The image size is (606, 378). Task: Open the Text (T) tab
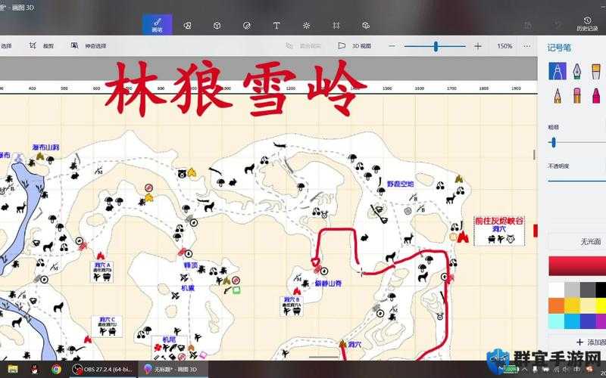tap(276, 26)
